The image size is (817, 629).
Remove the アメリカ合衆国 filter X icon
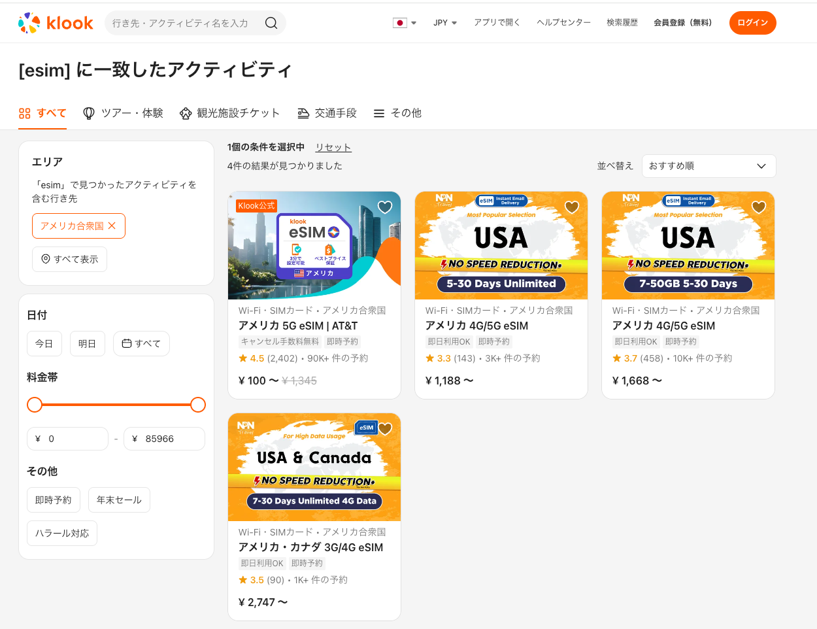(112, 226)
